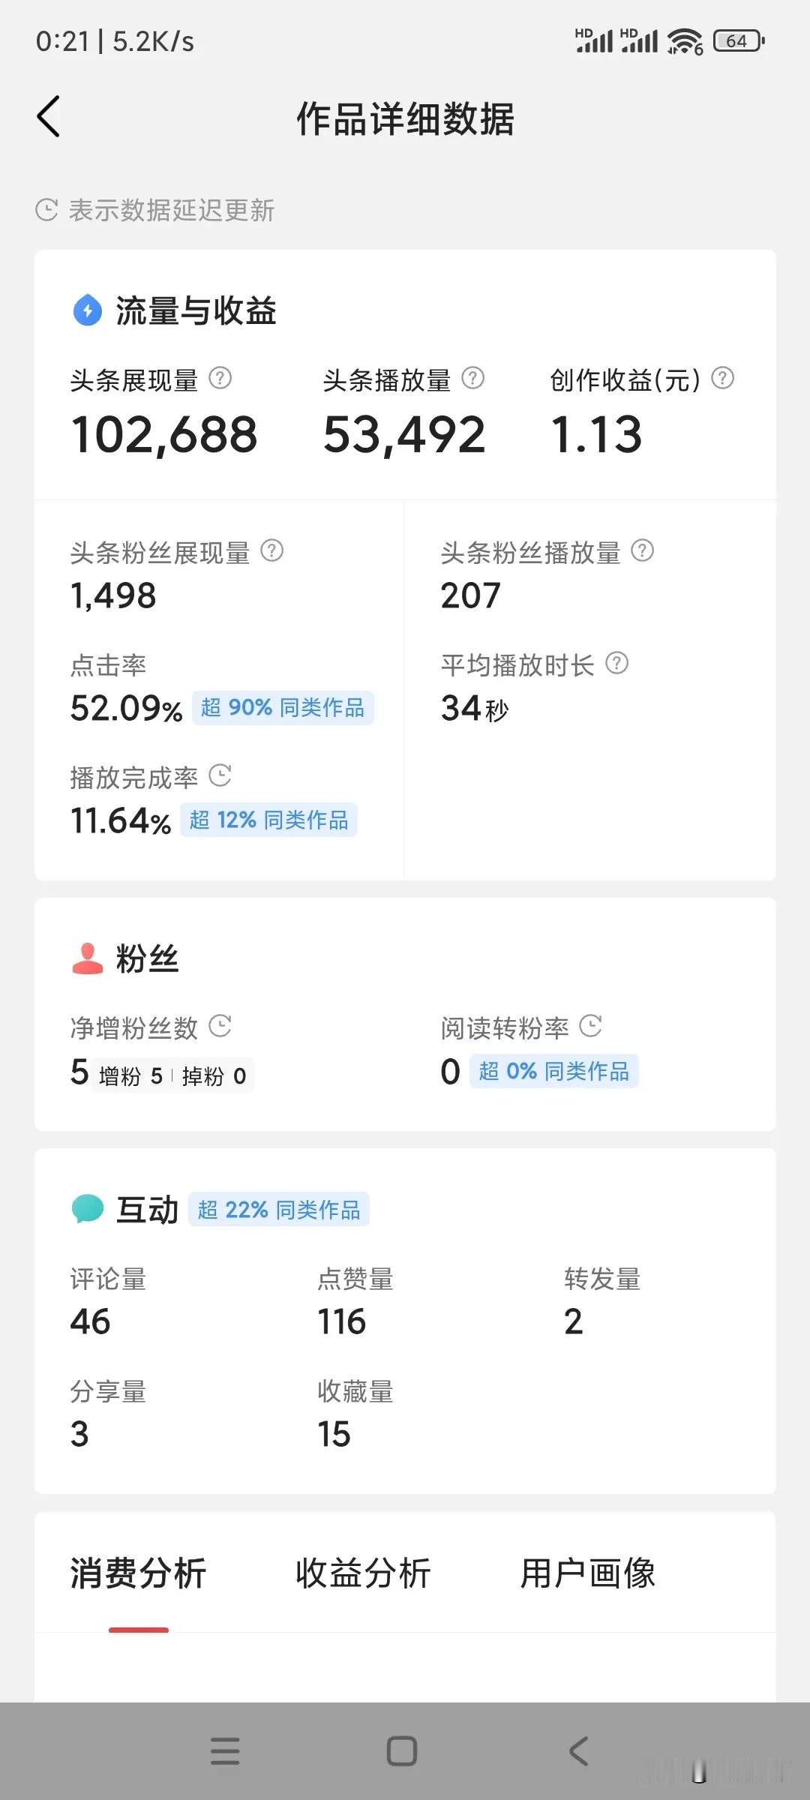810x1800 pixels.
Task: Tap question mark next to 创作收益(元)
Action: [722, 378]
